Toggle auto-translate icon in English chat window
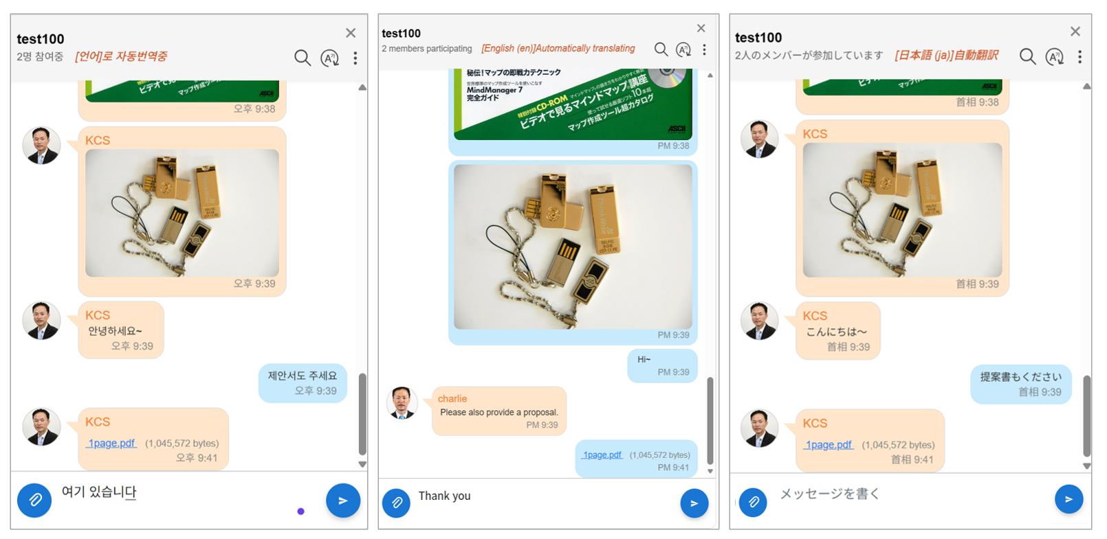Viewport: 1107px width, 539px height. pos(683,49)
